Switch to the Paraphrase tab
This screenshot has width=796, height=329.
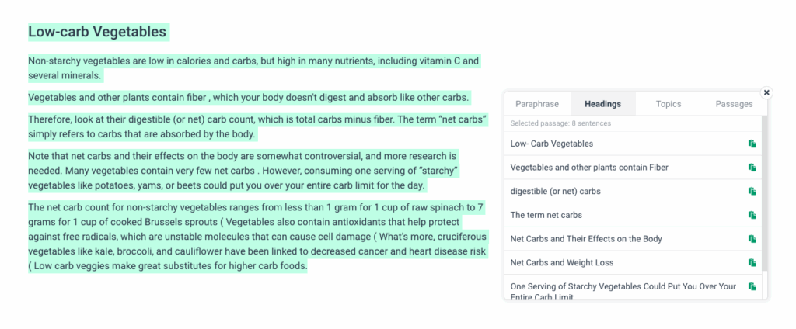537,104
